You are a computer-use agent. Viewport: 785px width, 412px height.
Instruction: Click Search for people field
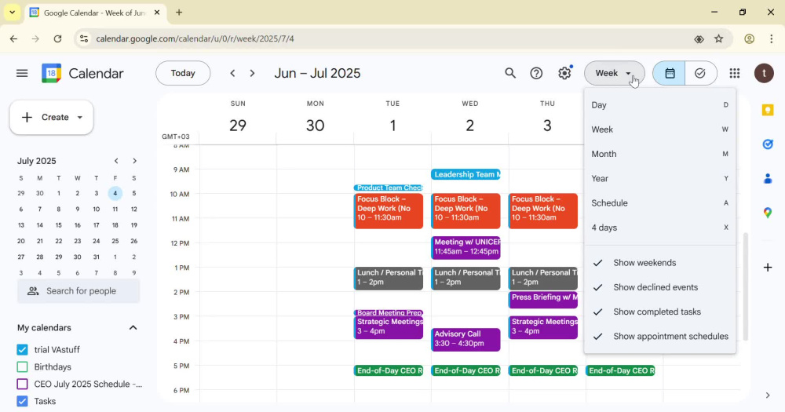tap(78, 291)
